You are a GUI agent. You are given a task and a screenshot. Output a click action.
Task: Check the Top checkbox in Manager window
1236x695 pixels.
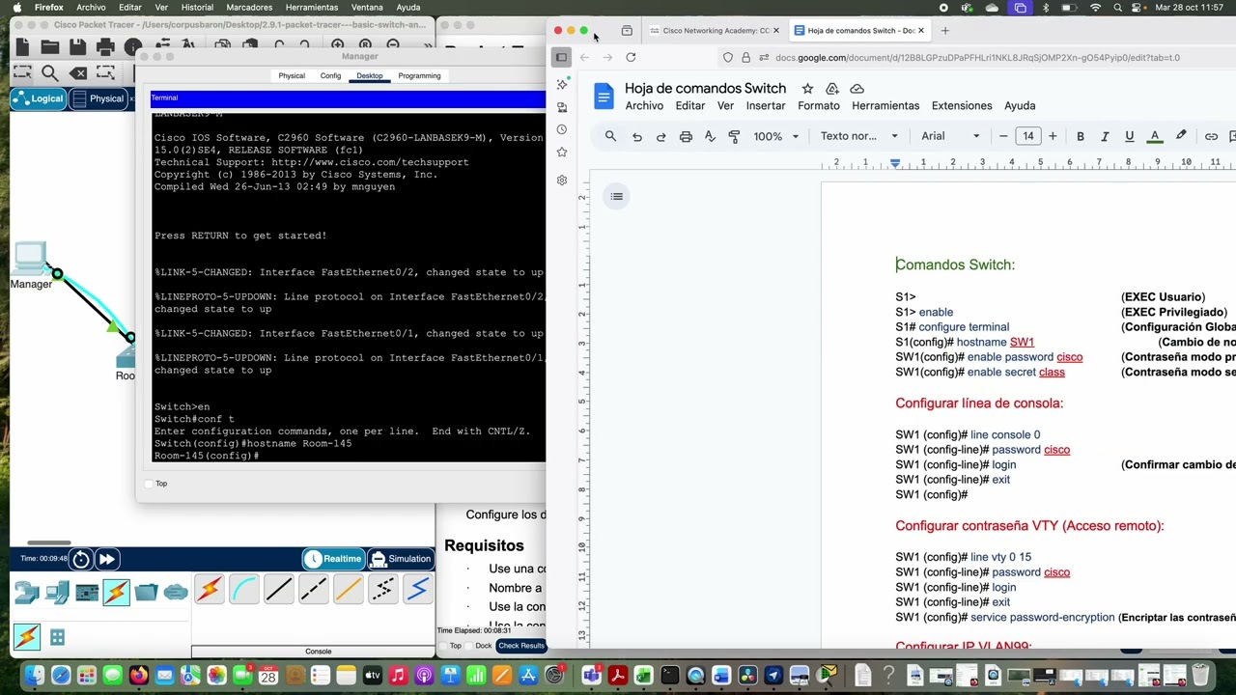[149, 484]
